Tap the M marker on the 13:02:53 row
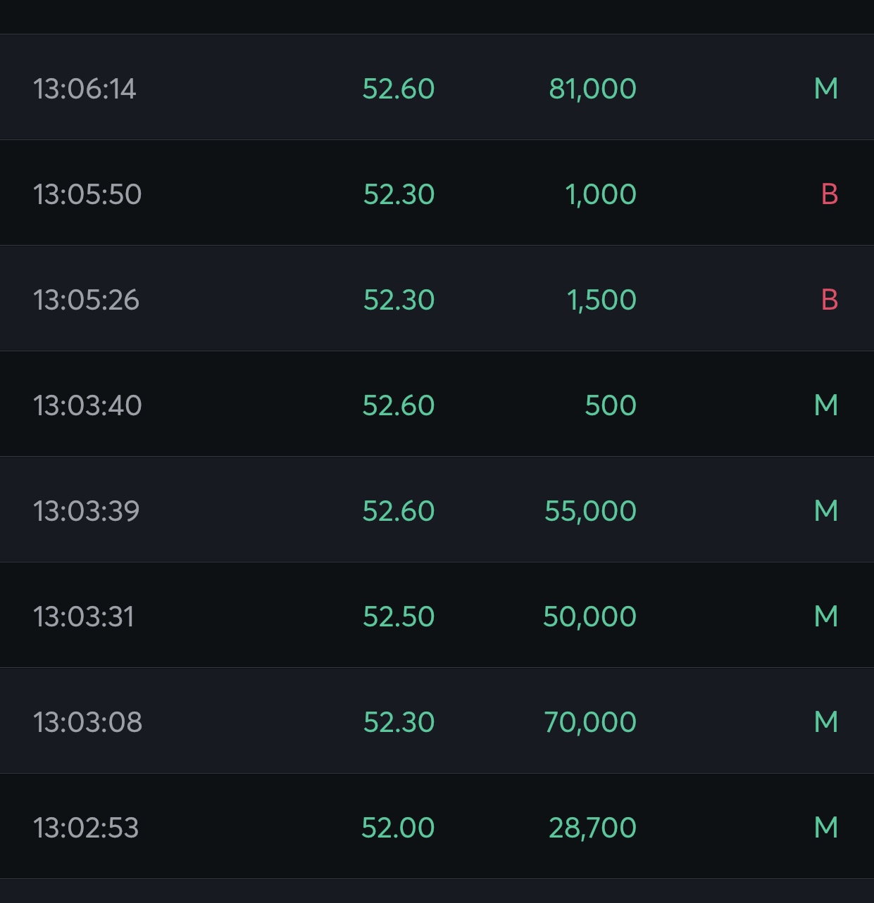 point(825,828)
